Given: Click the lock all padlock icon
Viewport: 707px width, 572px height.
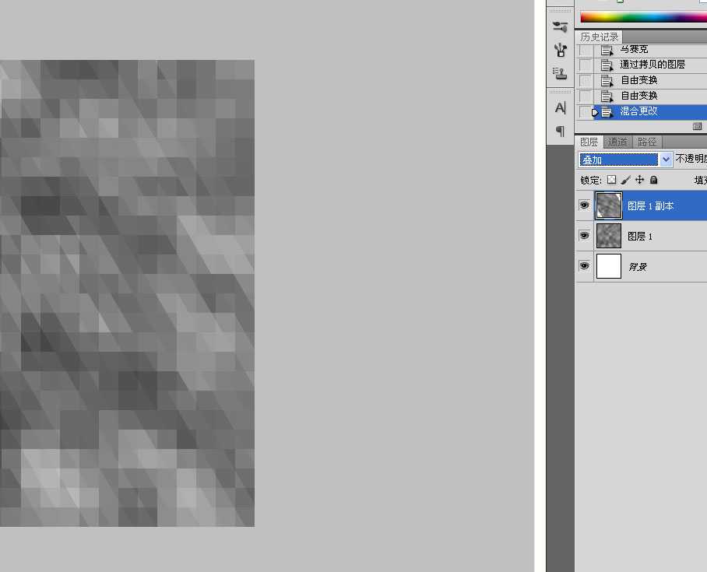Looking at the screenshot, I should (x=654, y=180).
